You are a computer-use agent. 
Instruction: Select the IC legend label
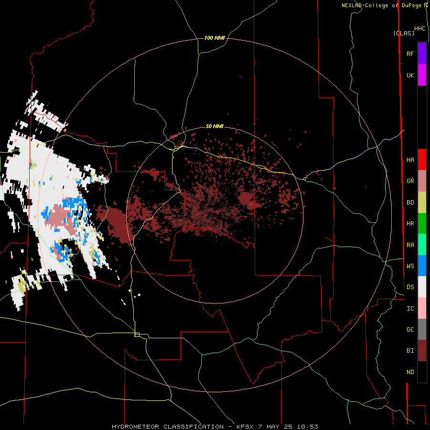click(410, 309)
